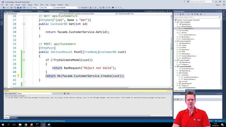Click the Visual Studio taskbar icon
226x127 pixels.
click(x=43, y=125)
